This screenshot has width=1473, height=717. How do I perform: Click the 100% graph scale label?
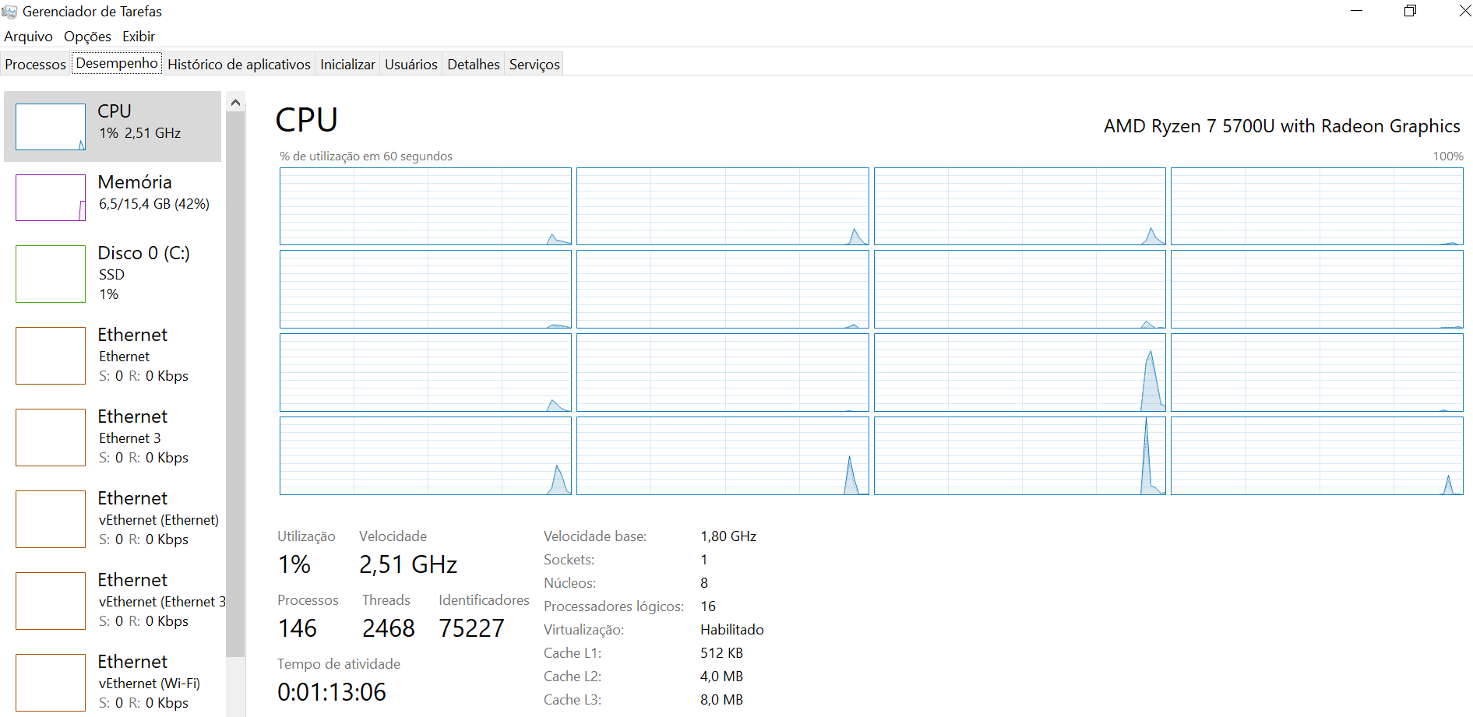pos(1448,156)
